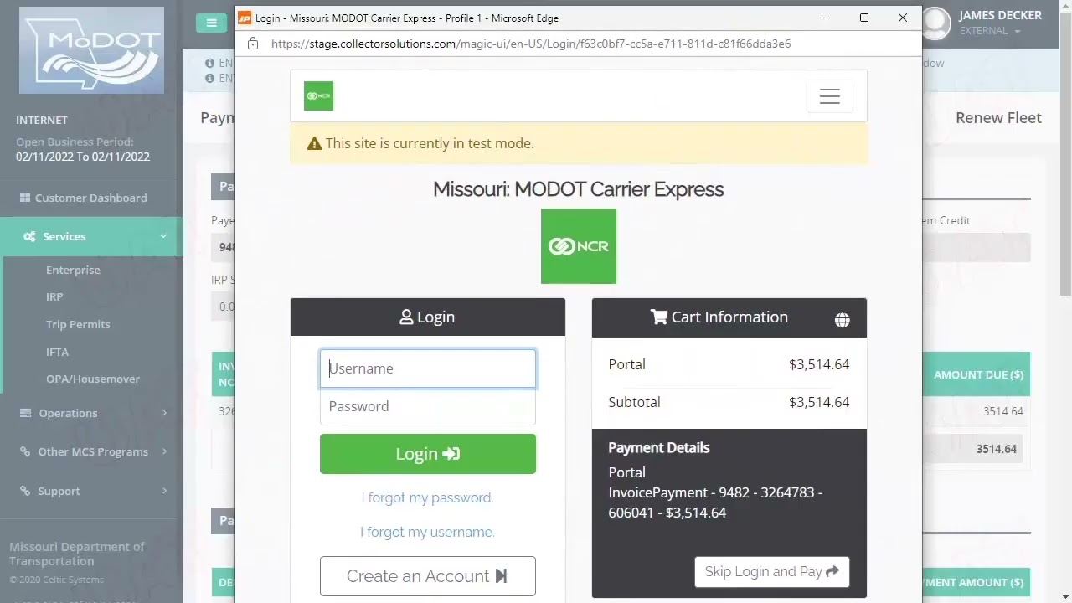Click the green Login button
The image size is (1072, 603).
coord(428,454)
